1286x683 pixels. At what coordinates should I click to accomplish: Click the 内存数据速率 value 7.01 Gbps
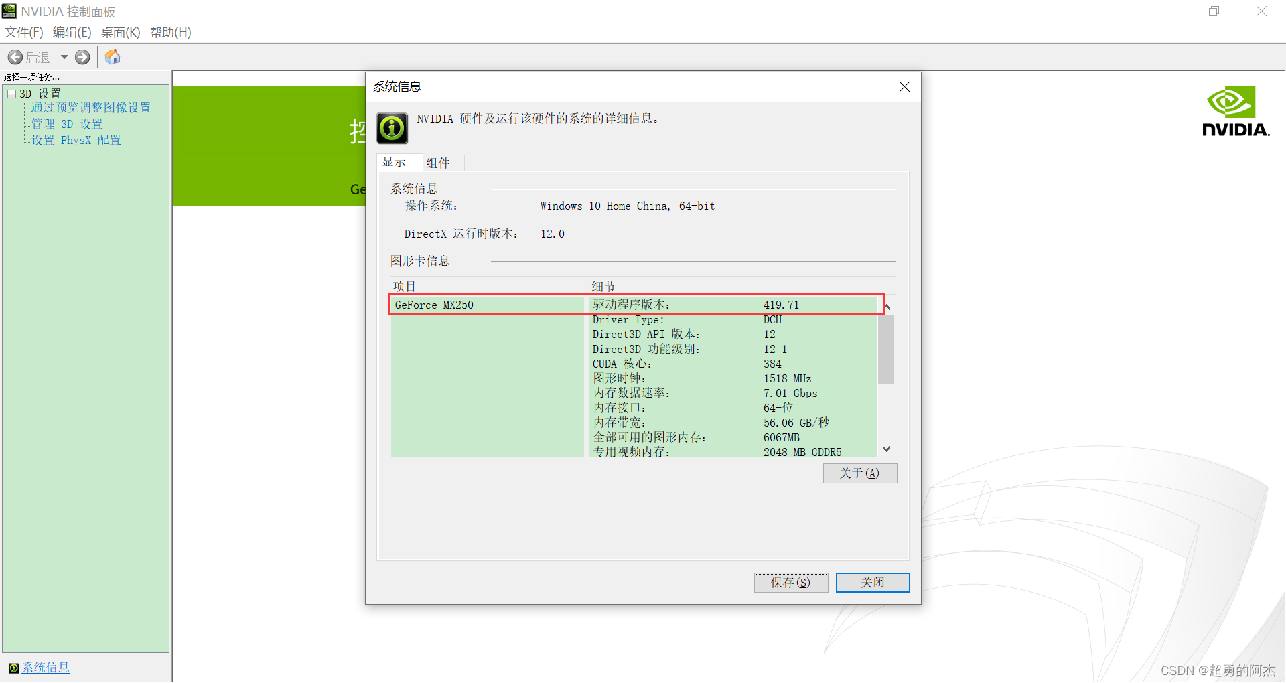pos(790,394)
